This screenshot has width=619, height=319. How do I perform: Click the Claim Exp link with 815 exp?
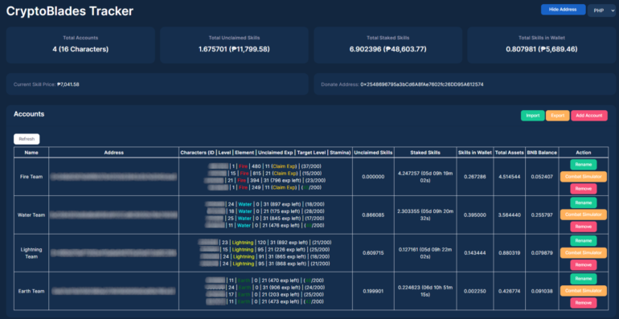click(284, 174)
